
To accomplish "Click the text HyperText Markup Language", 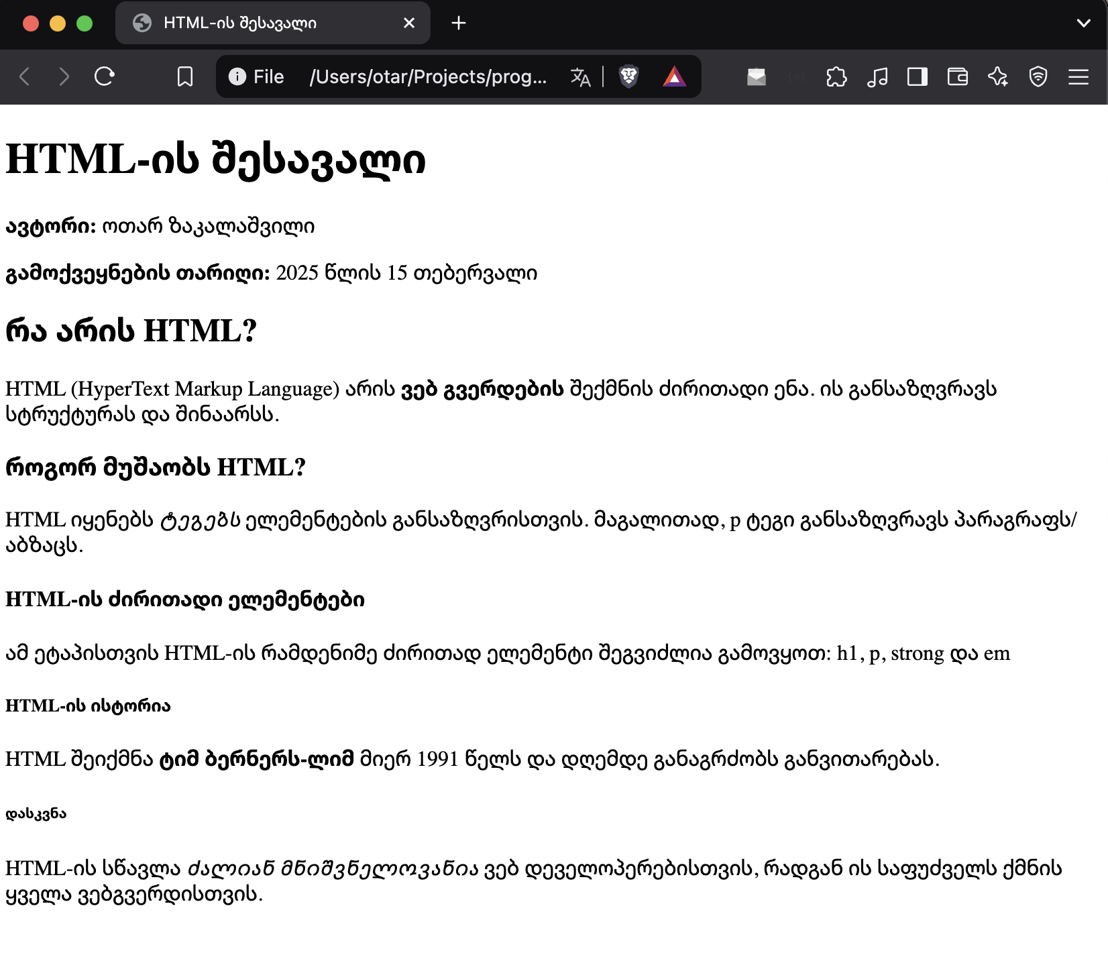I will click(x=205, y=389).
